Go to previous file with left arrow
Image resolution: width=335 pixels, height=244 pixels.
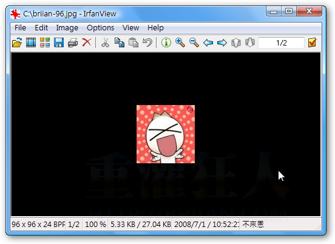point(208,42)
